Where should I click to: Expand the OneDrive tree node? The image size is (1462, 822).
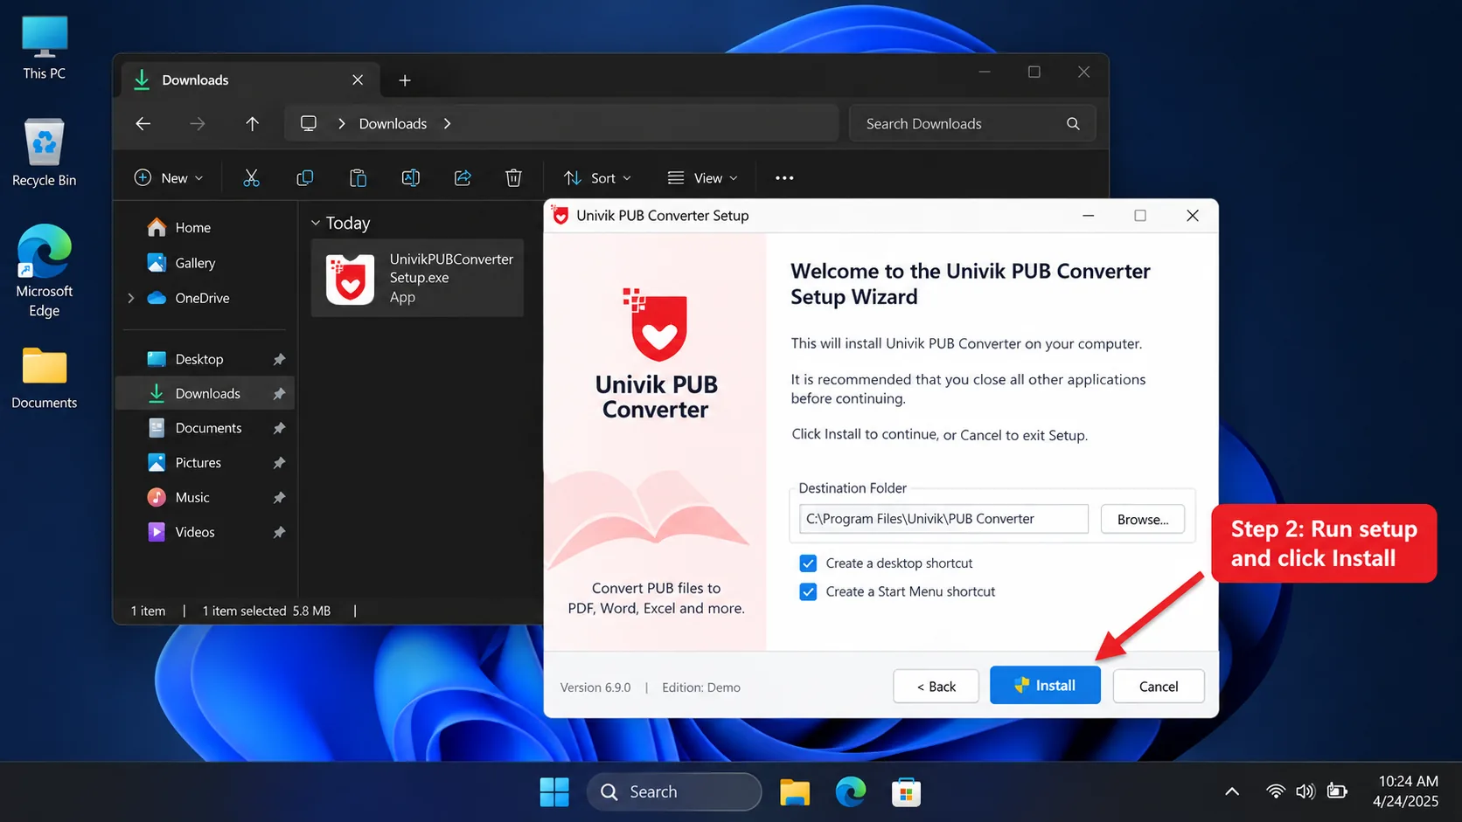[131, 299]
